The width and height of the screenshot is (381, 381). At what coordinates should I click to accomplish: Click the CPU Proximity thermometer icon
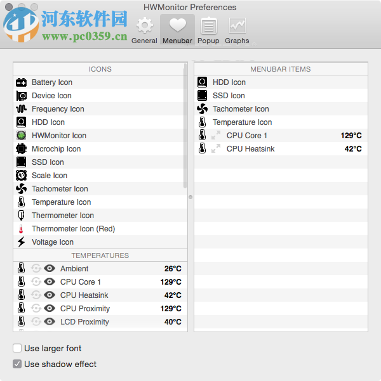pos(21,308)
